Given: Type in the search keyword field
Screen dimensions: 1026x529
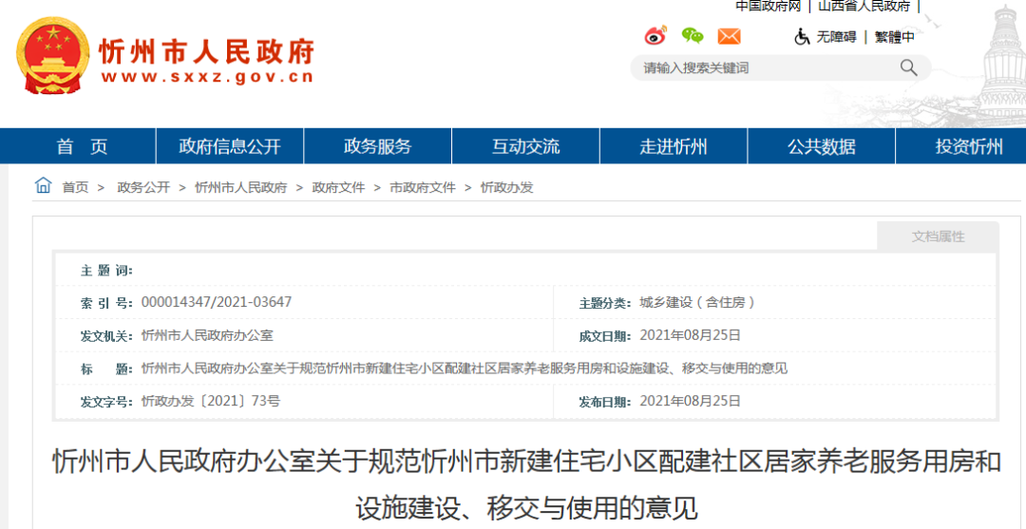Looking at the screenshot, I should click(765, 67).
